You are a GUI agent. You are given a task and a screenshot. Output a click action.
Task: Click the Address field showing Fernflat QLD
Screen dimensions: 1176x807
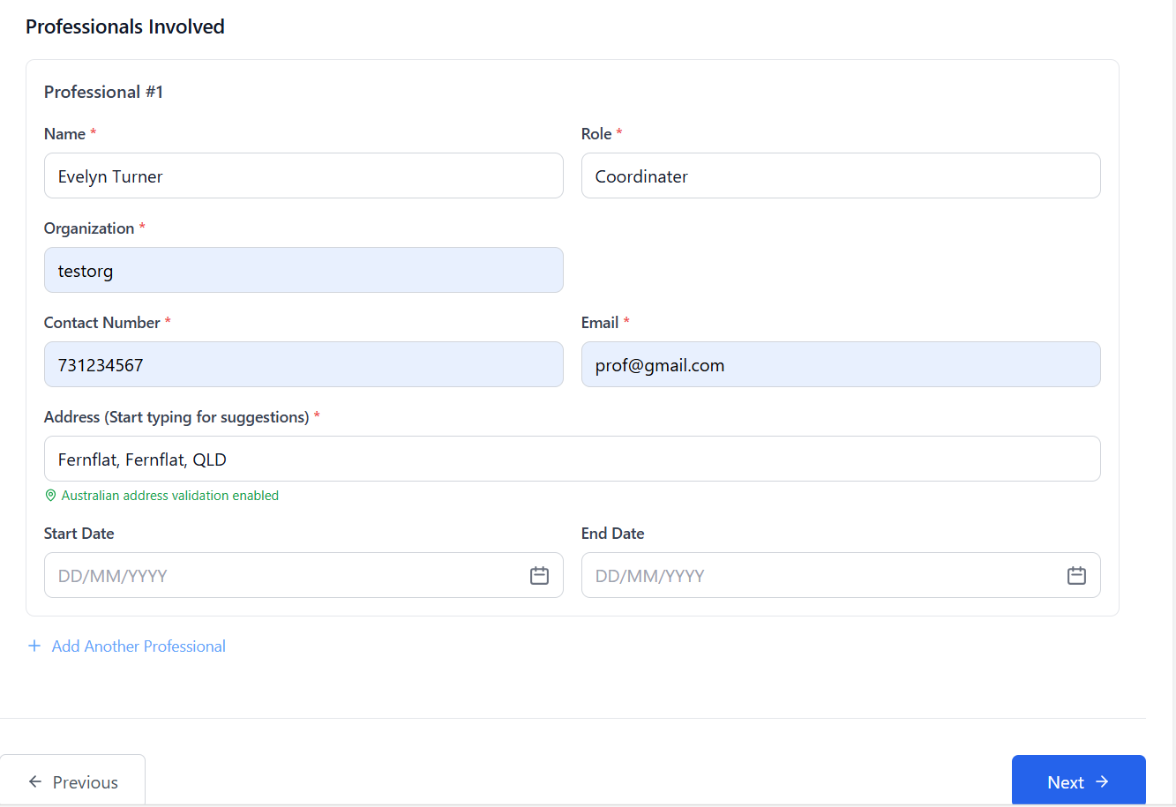click(x=573, y=459)
